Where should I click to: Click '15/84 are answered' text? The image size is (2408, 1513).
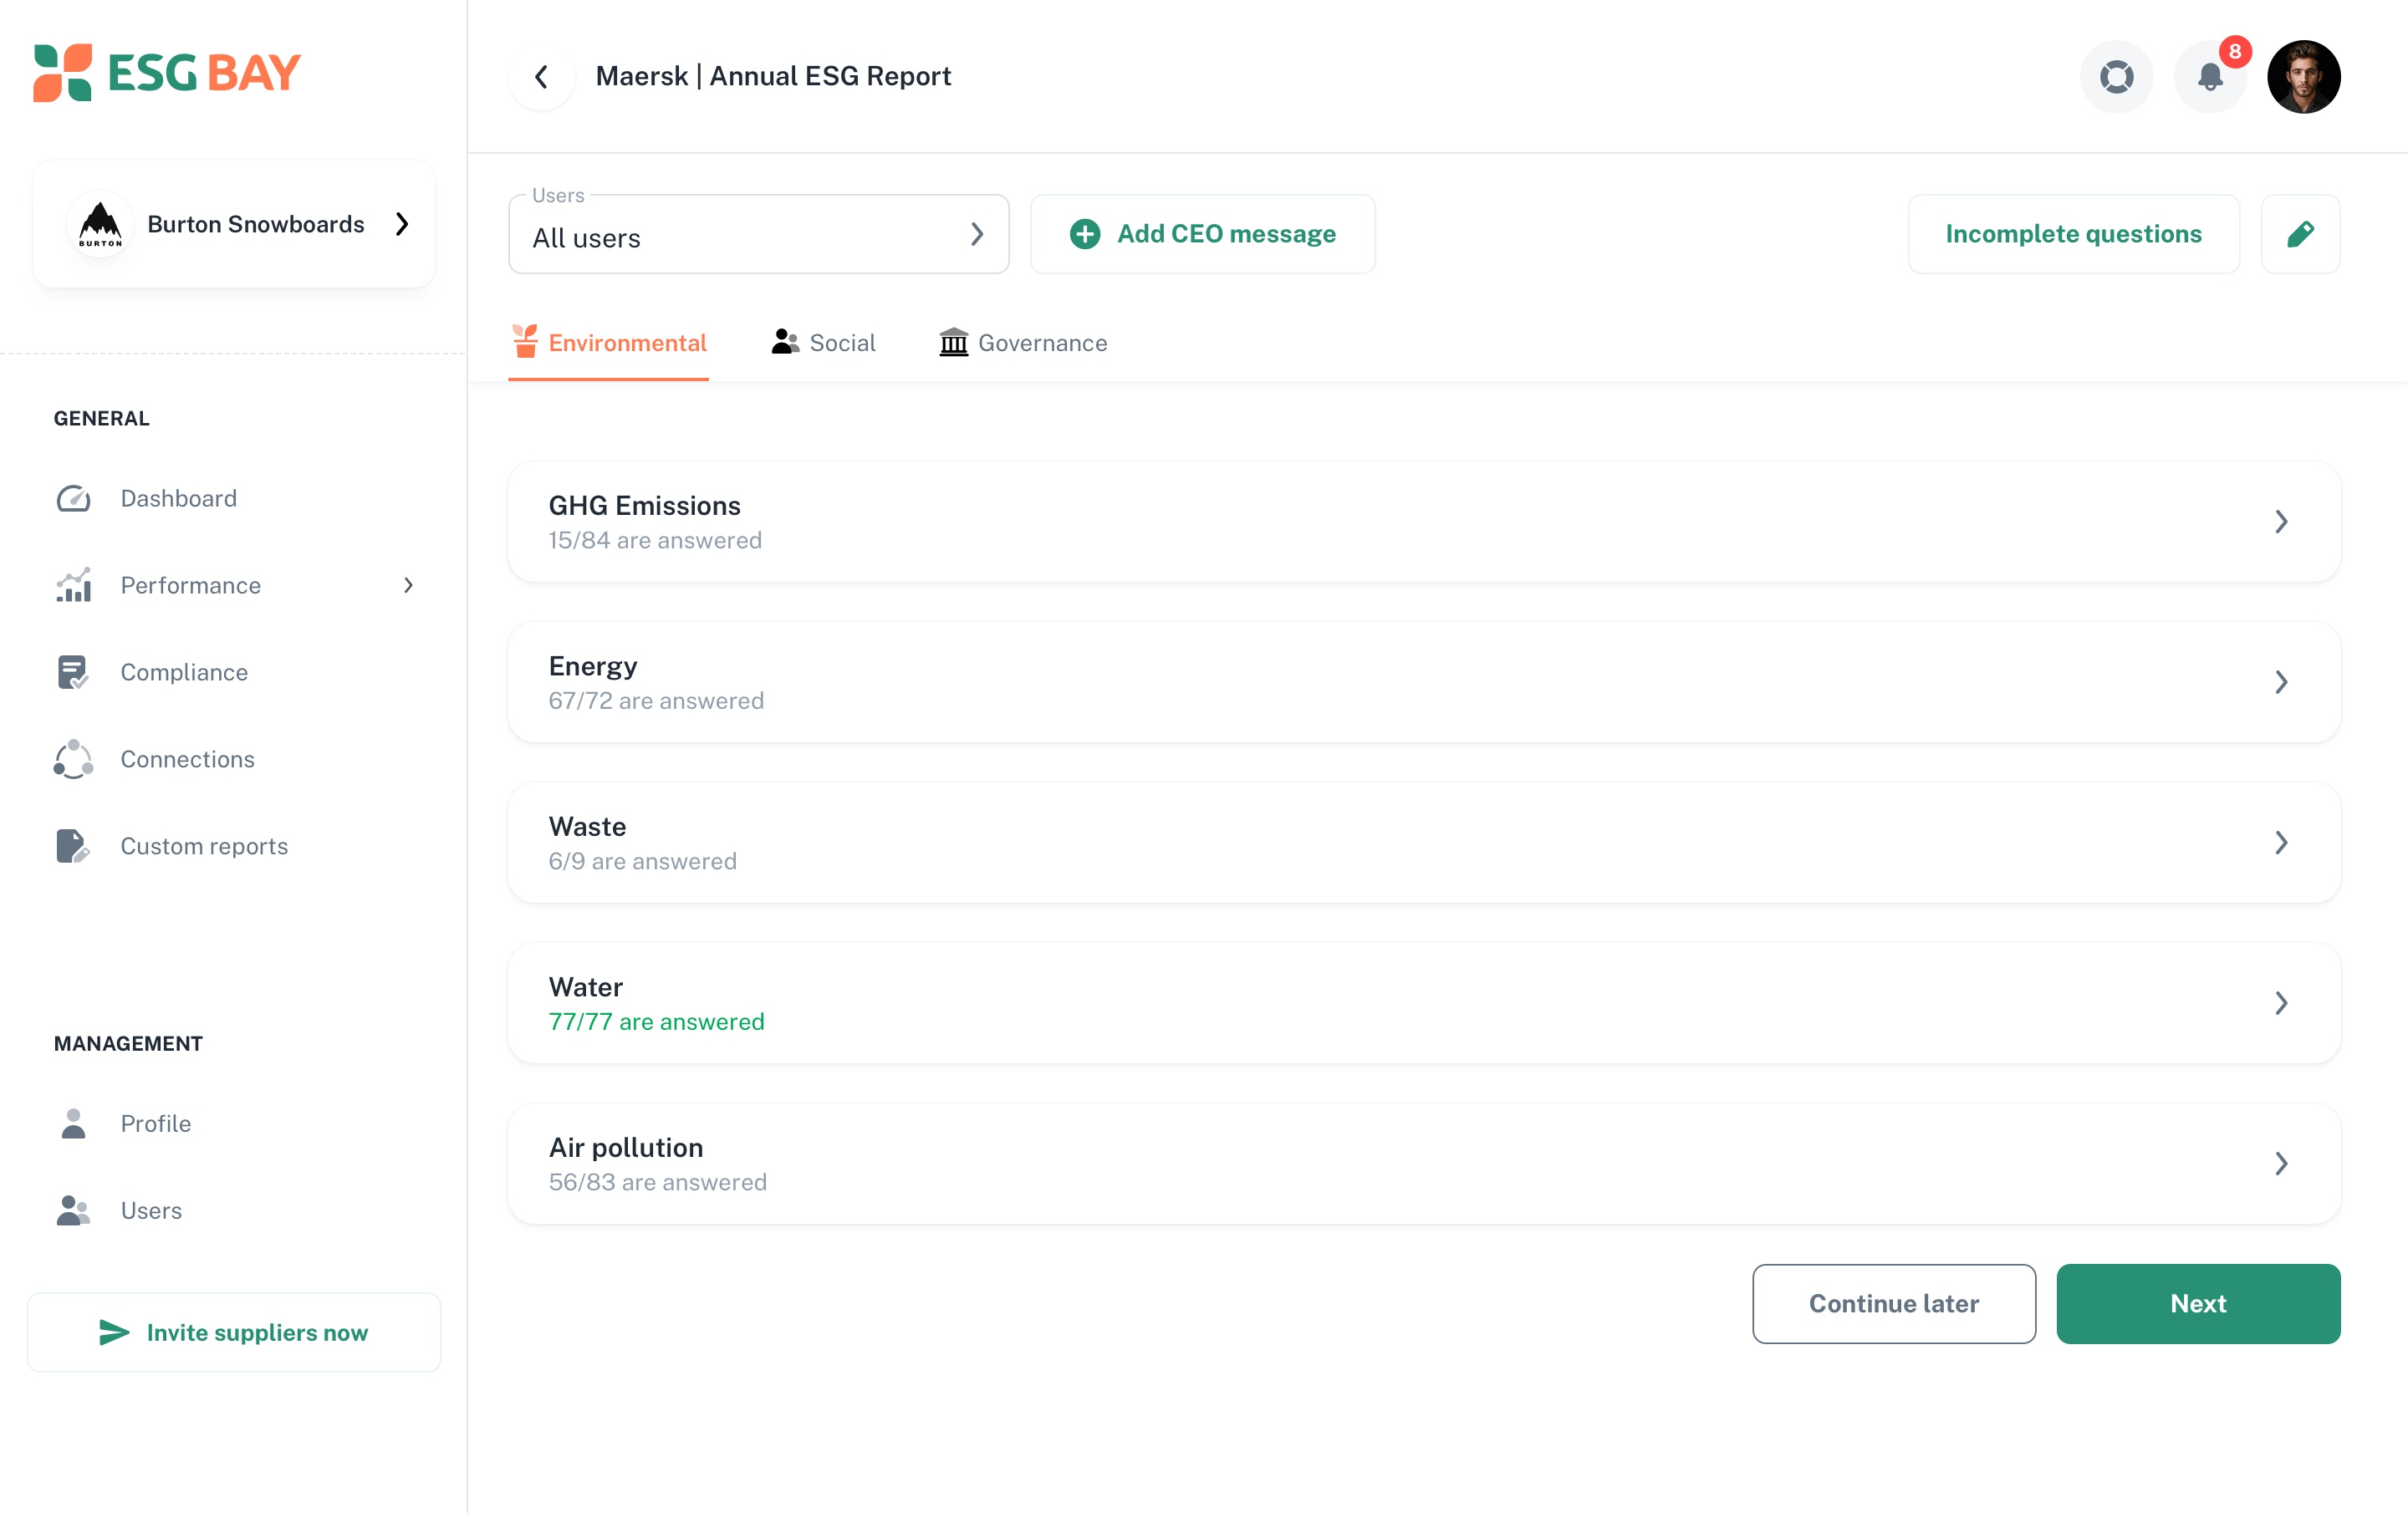click(655, 540)
